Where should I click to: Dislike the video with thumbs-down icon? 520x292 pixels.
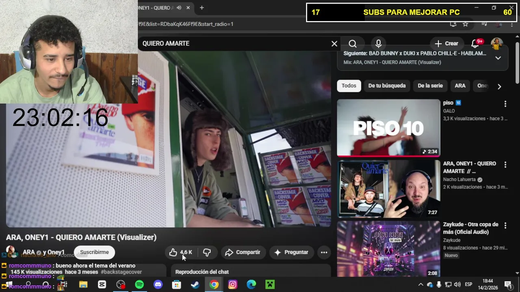[x=207, y=252]
